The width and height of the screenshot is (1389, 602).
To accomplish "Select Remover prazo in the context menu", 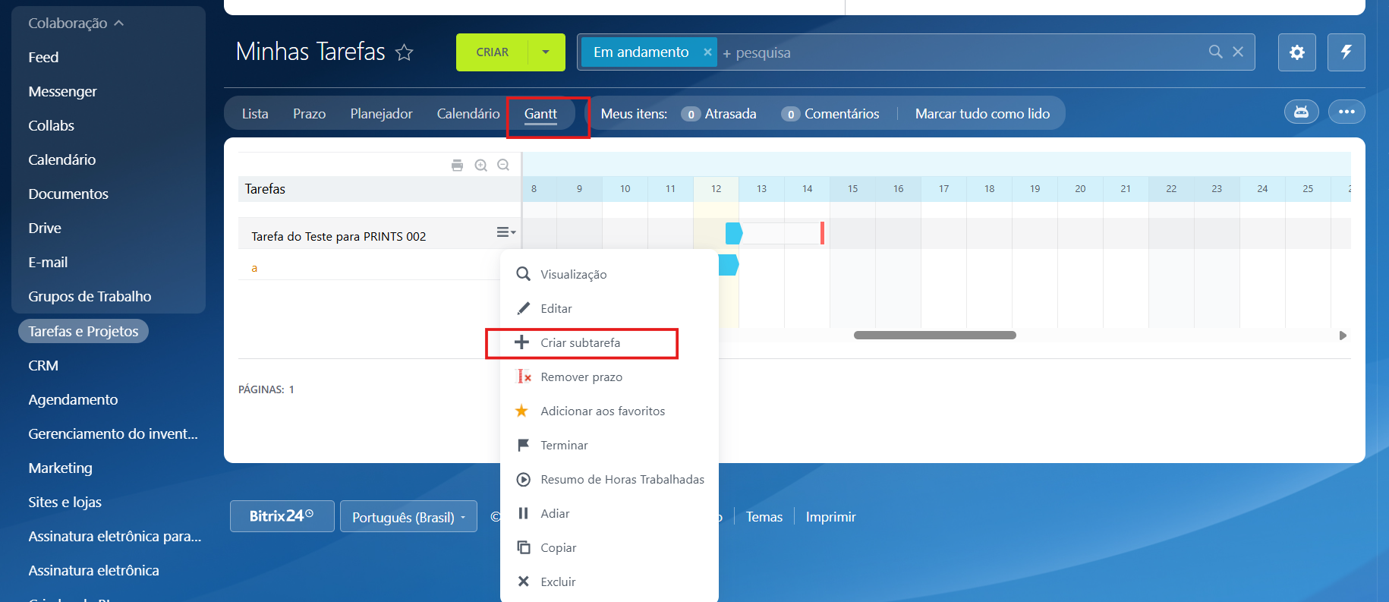I will 581,377.
